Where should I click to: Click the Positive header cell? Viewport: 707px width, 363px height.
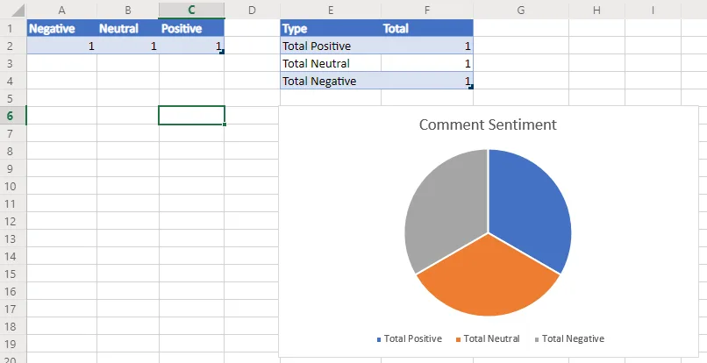191,28
